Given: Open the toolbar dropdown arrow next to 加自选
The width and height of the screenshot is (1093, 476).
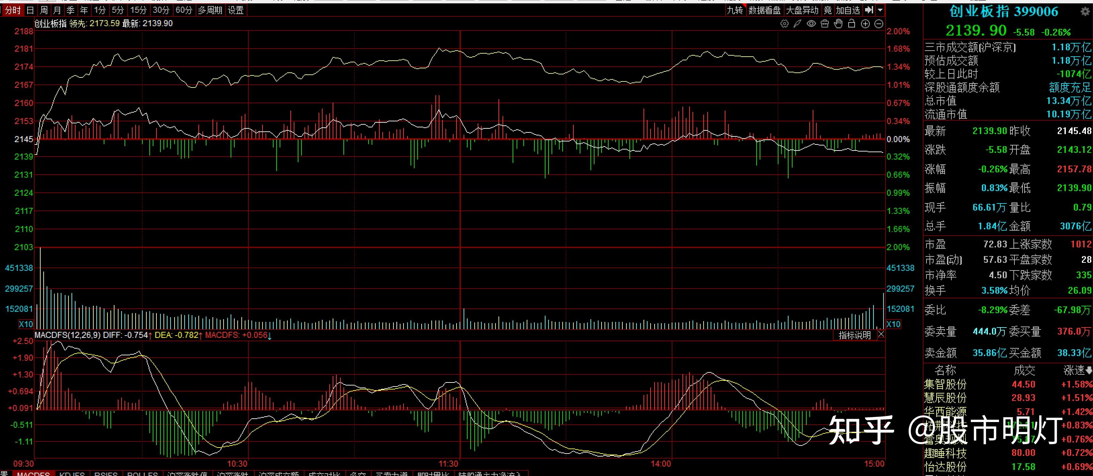Looking at the screenshot, I should point(880,10).
